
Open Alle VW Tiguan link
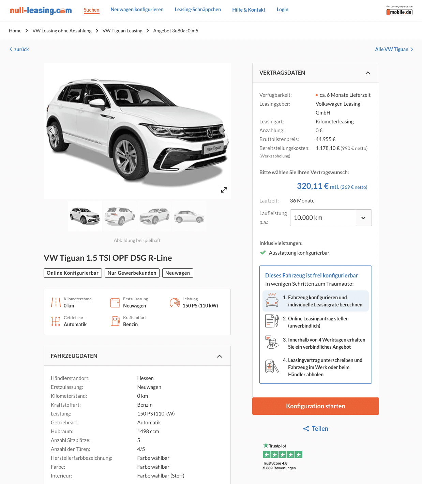point(394,49)
